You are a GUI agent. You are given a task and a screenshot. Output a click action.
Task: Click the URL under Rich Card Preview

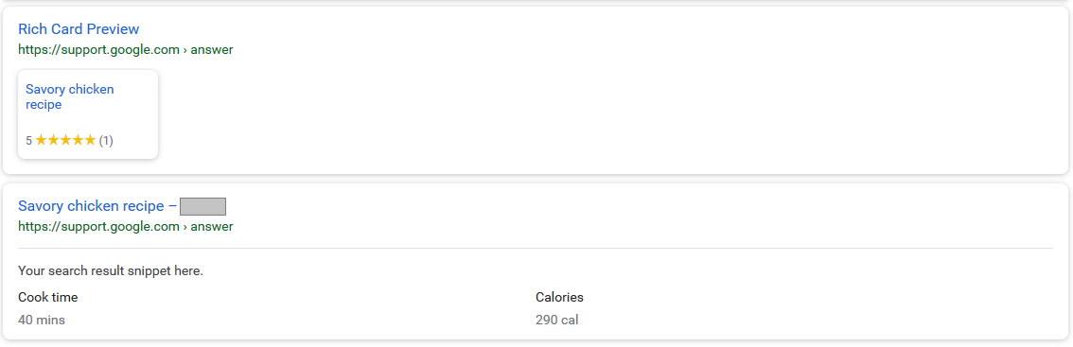point(125,50)
